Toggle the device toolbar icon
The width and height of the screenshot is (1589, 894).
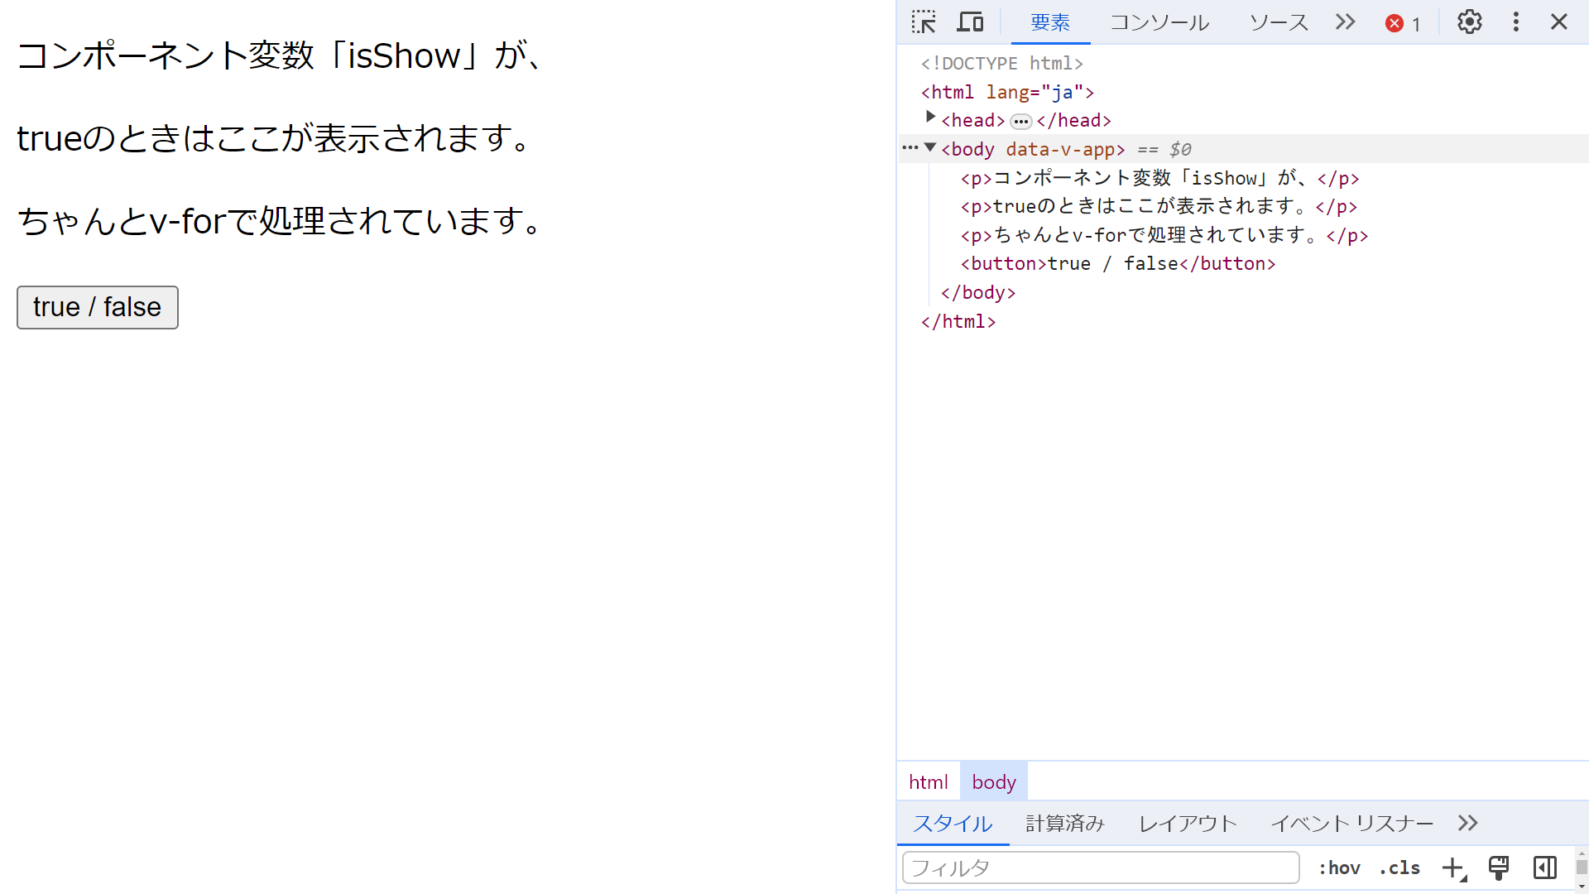click(x=970, y=22)
